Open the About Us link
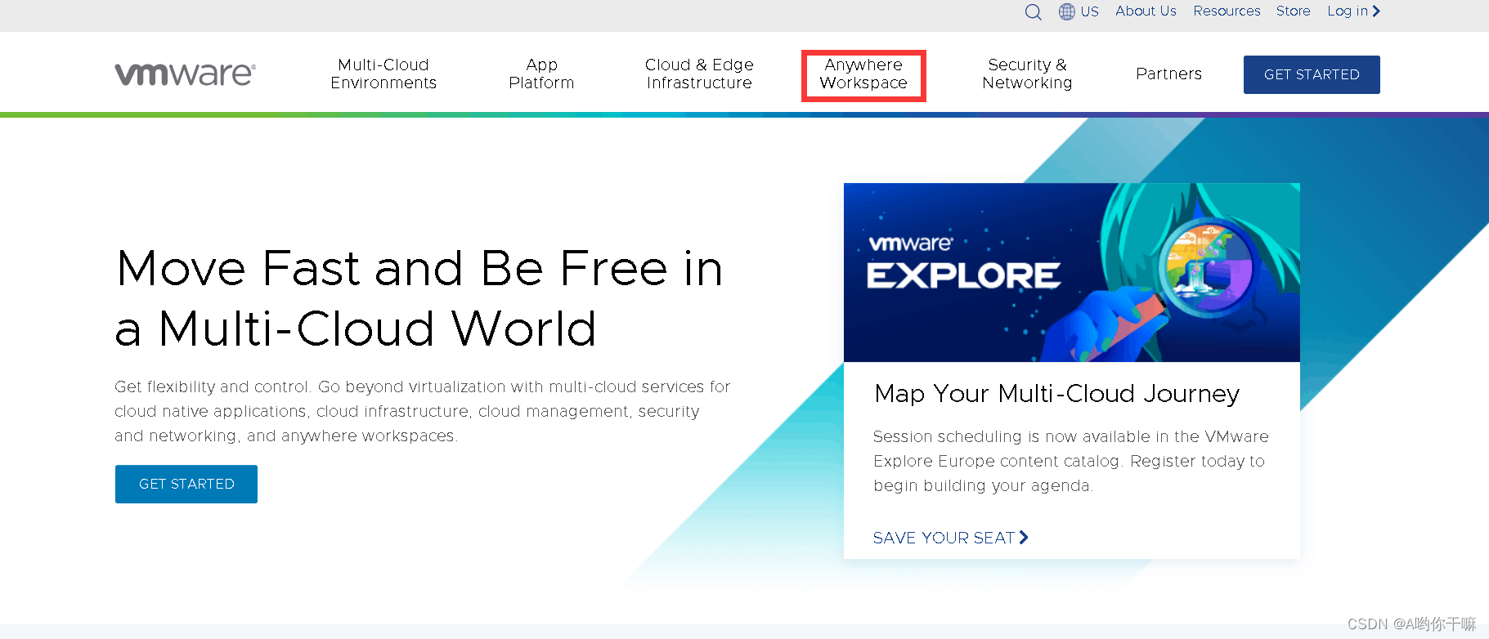The height and width of the screenshot is (639, 1489). click(1146, 11)
